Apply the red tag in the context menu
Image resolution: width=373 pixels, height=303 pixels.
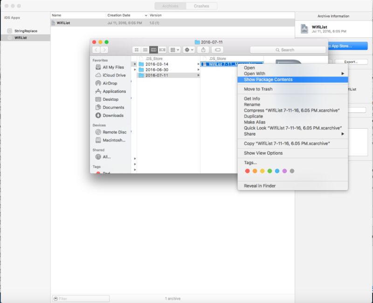click(x=247, y=171)
